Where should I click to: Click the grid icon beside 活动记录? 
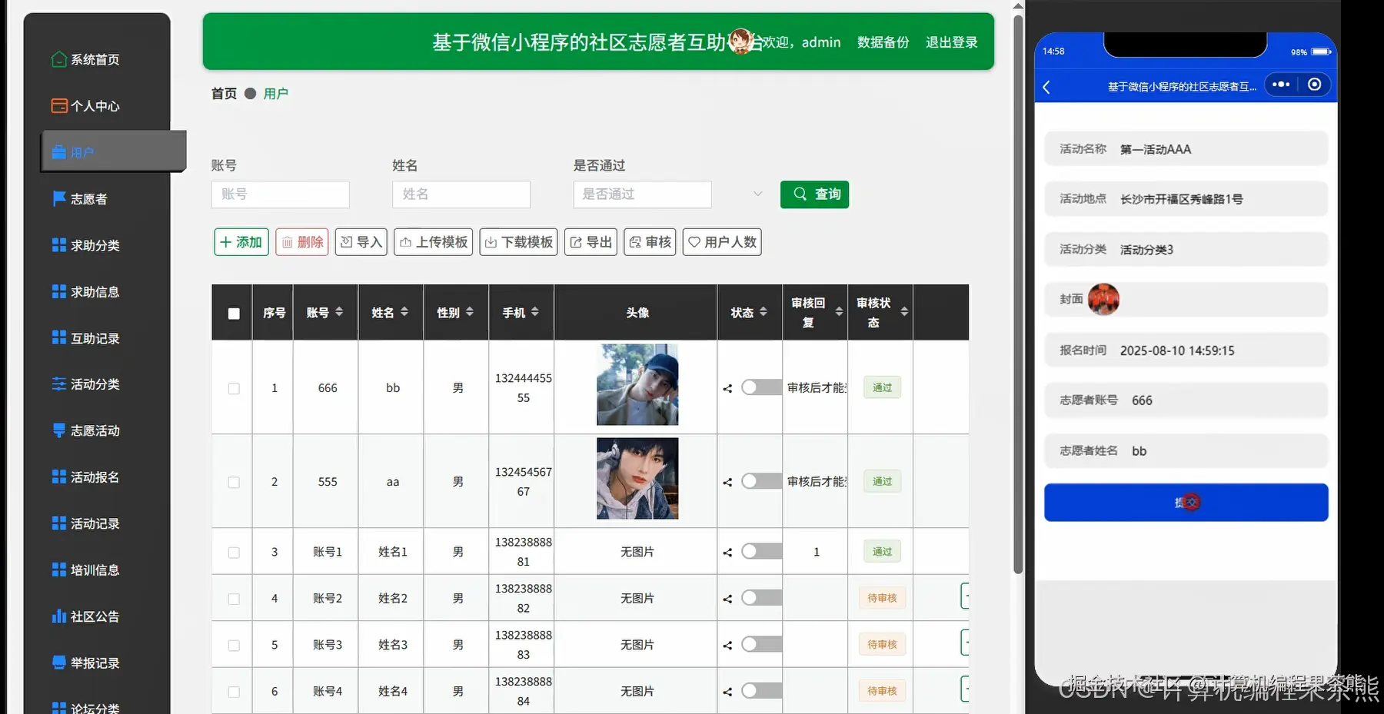[59, 523]
